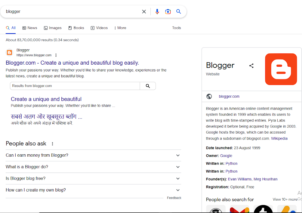This screenshot has height=213, width=302.
Task: Open the three-dot options beside People also ask
Action: 52,144
